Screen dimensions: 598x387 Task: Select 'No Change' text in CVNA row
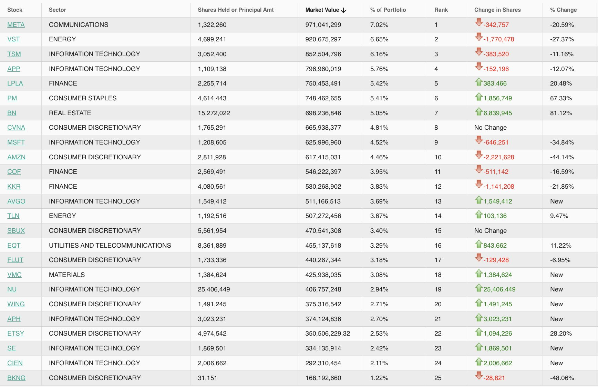[491, 128]
